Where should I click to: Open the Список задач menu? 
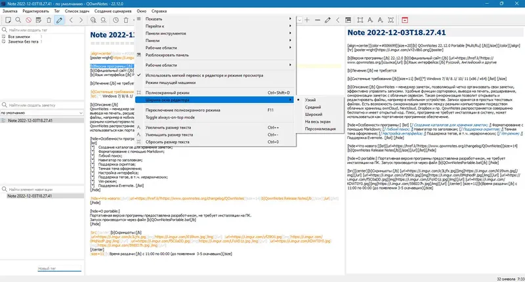[77, 11]
